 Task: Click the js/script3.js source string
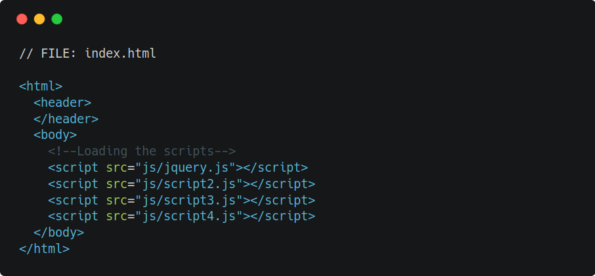[189, 200]
